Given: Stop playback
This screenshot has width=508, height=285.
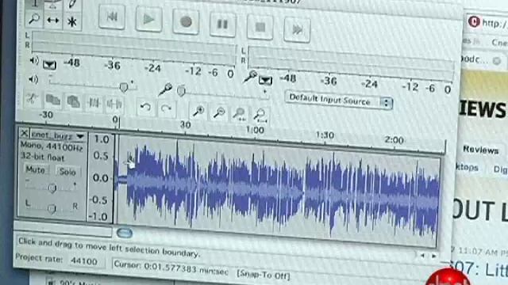Looking at the screenshot, I should [260, 27].
